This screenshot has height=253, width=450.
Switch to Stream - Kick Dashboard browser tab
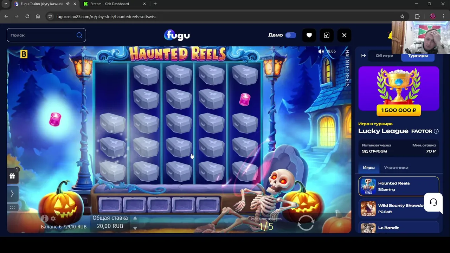pyautogui.click(x=110, y=4)
